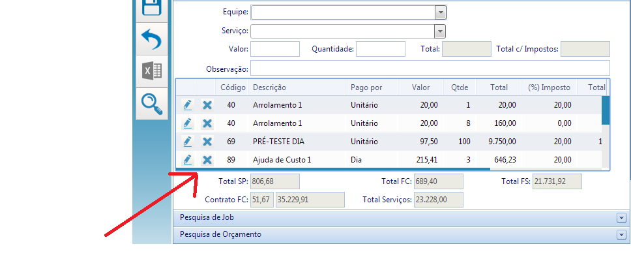The height and width of the screenshot is (278, 631).
Task: Click the Quantidade input field
Action: coord(380,49)
